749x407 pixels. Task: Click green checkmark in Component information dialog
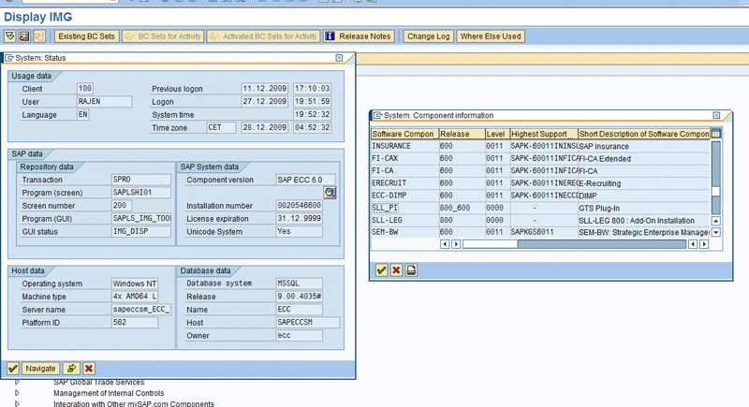(x=381, y=269)
